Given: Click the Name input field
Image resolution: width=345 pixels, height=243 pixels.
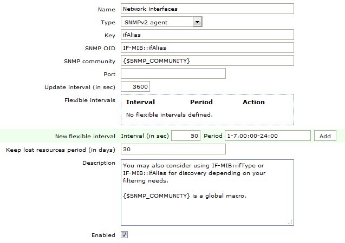Looking at the screenshot, I should pyautogui.click(x=207, y=9).
